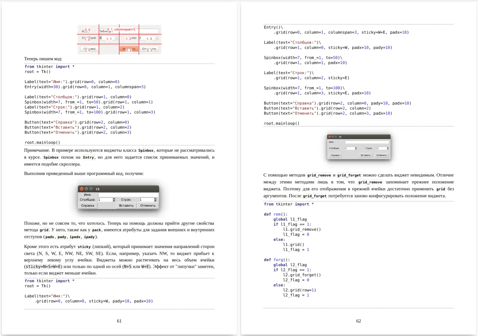Click the code line "if l2_flag == 1:"
The height and width of the screenshot is (336, 478).
coord(292,270)
